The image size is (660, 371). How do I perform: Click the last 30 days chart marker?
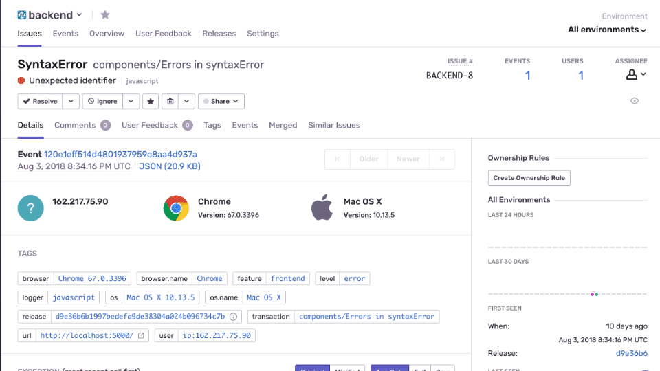(x=594, y=295)
